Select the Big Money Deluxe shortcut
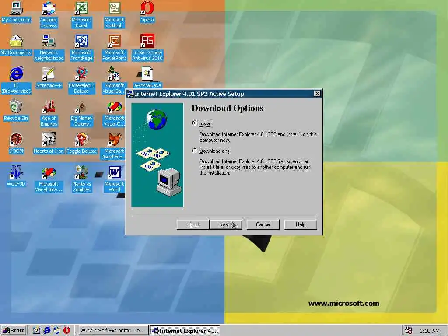The height and width of the screenshot is (336, 448). (81, 113)
